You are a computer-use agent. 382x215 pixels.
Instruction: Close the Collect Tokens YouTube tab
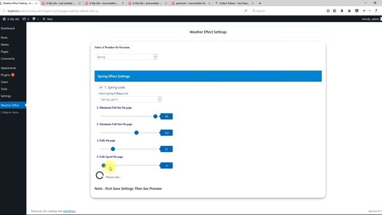coord(252,3)
